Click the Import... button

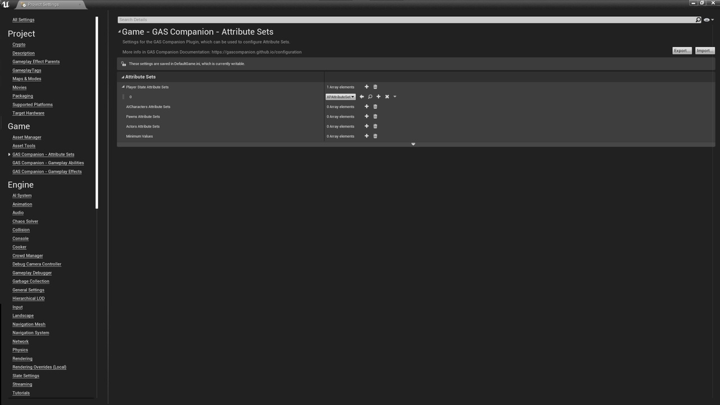pyautogui.click(x=704, y=51)
